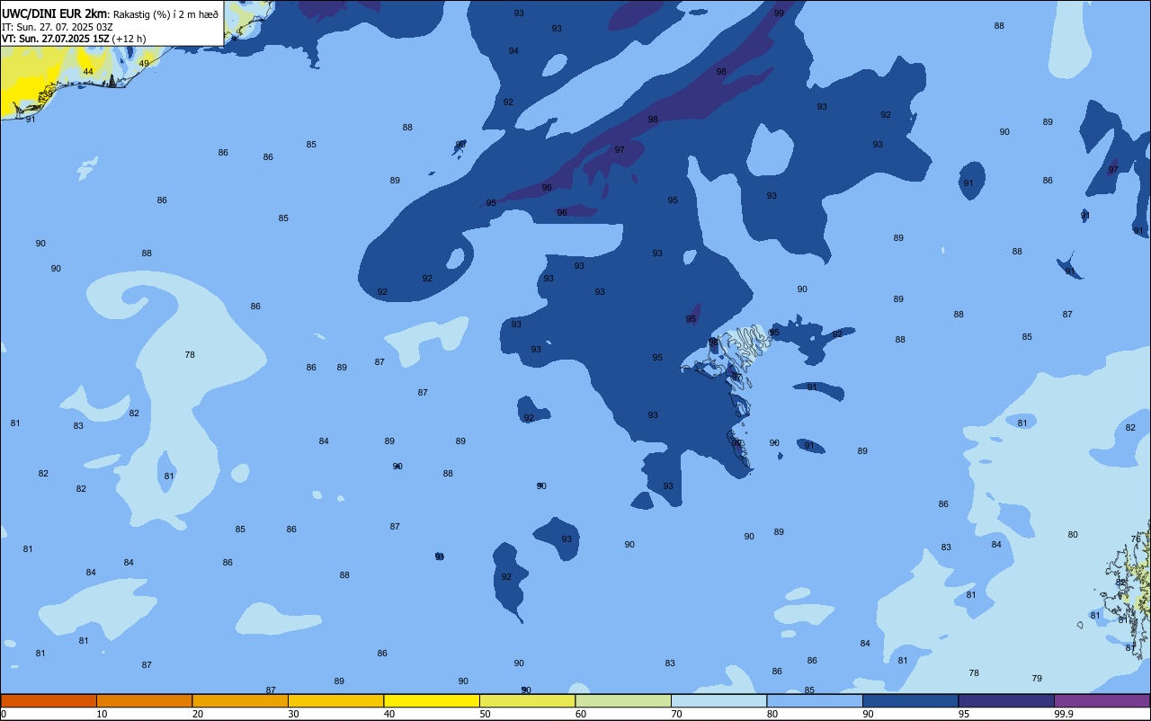Click the 80–90 light blue legend segment

click(x=815, y=700)
